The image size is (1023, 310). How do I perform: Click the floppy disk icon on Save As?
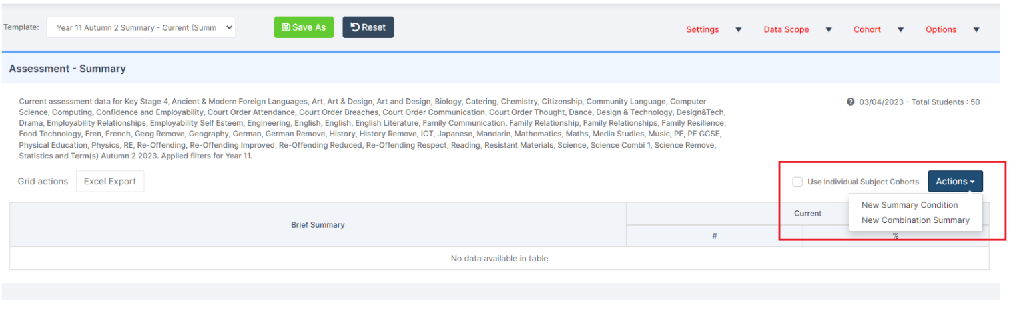point(286,27)
